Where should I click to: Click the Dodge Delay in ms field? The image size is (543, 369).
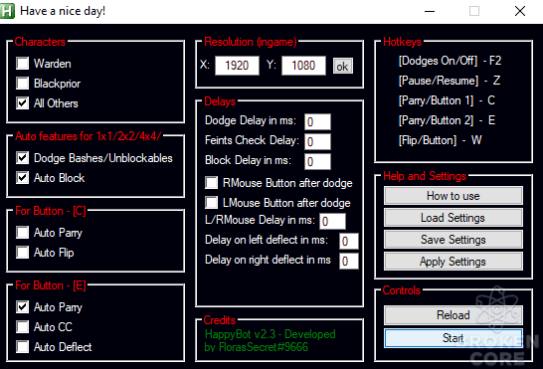[x=317, y=121]
